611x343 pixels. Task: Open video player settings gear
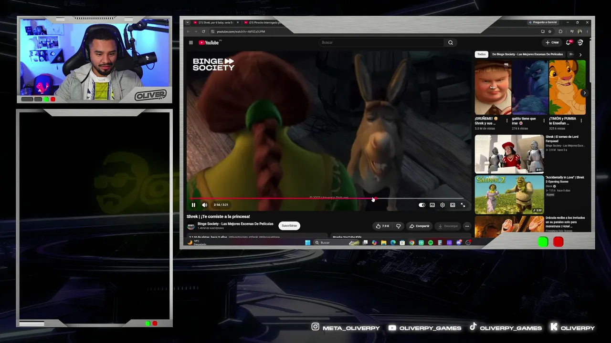(x=442, y=205)
